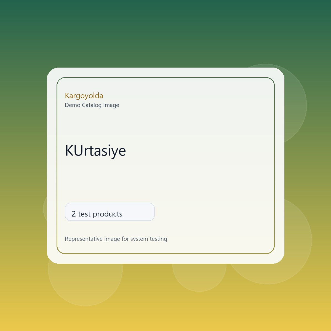The width and height of the screenshot is (331, 331).
Task: Click the empty area right of KUrtasiye
Action: (199, 151)
